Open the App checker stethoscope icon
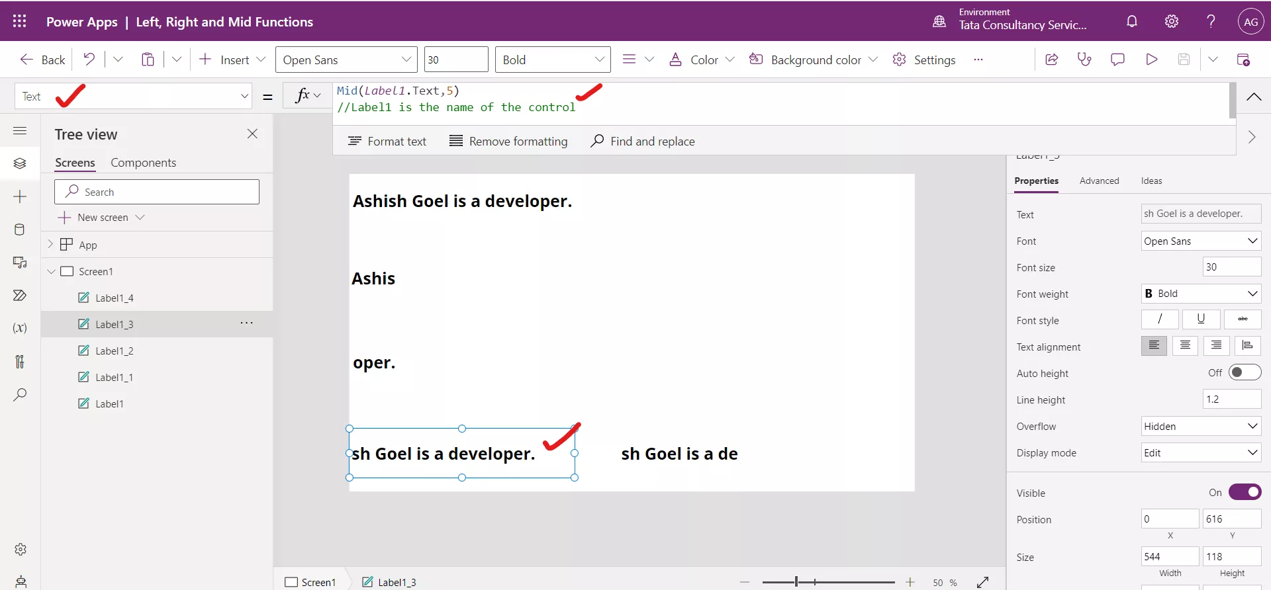 [x=1084, y=60]
